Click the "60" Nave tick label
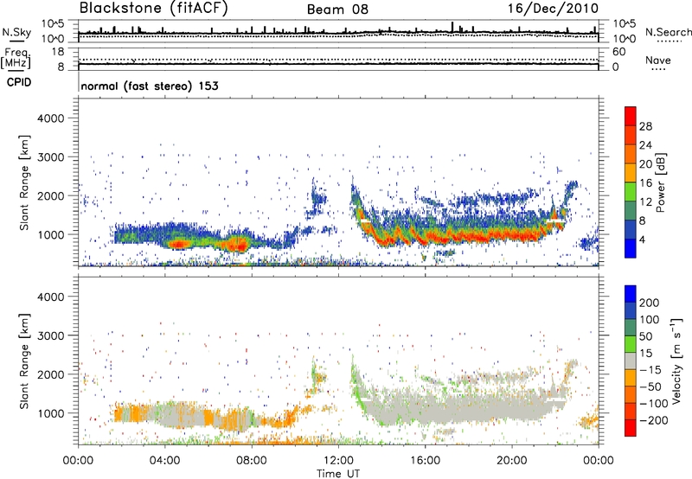The width and height of the screenshot is (692, 479). [618, 52]
